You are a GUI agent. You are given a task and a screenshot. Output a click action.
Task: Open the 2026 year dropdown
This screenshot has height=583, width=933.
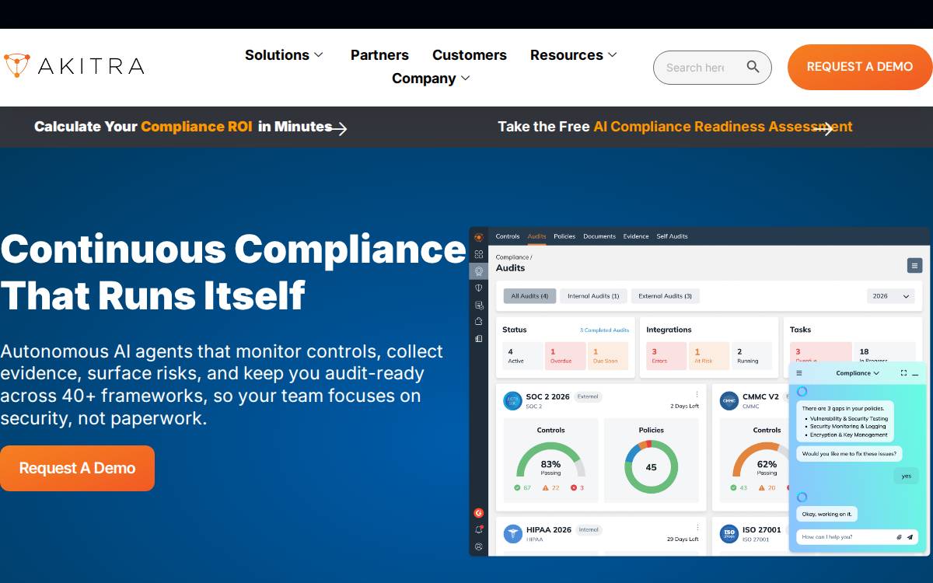(891, 296)
